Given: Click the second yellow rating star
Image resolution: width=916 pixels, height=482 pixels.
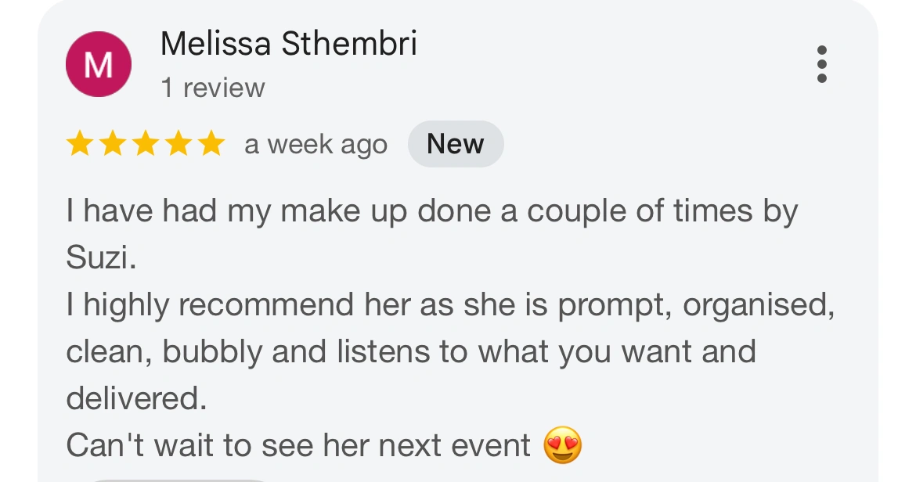Looking at the screenshot, I should coord(113,143).
